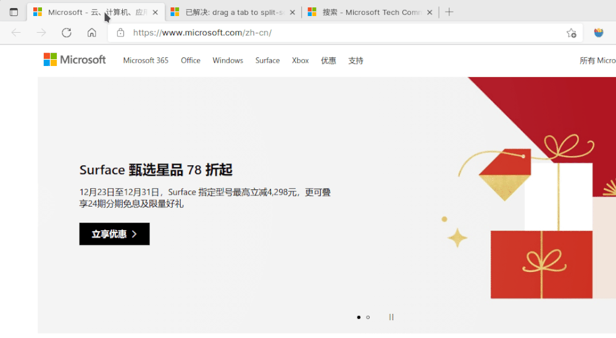Close the Microsoft 云 tab
The height and width of the screenshot is (338, 616).
[x=155, y=12]
